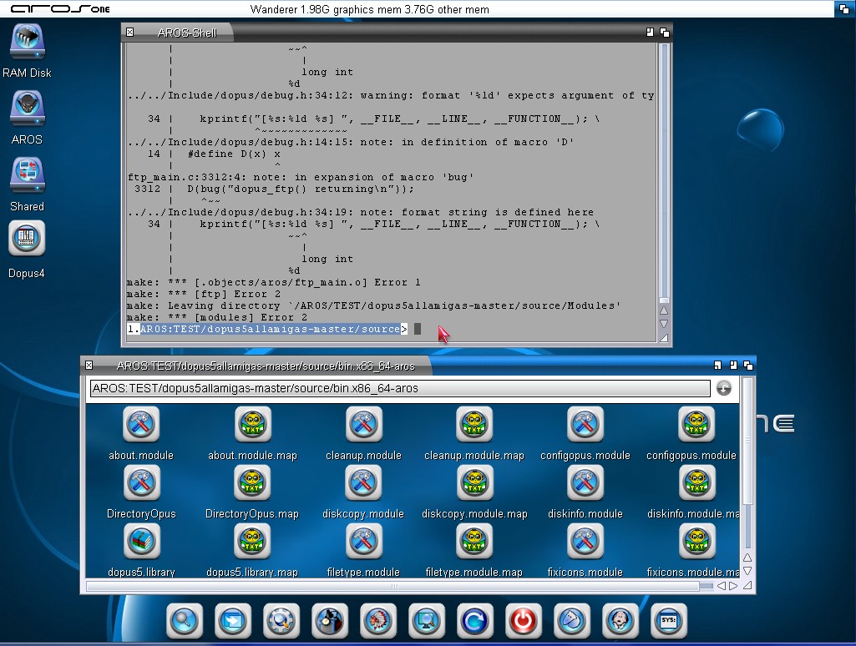Launch the blue arrow window dock icon
Image resolution: width=856 pixels, height=646 pixels.
[233, 620]
